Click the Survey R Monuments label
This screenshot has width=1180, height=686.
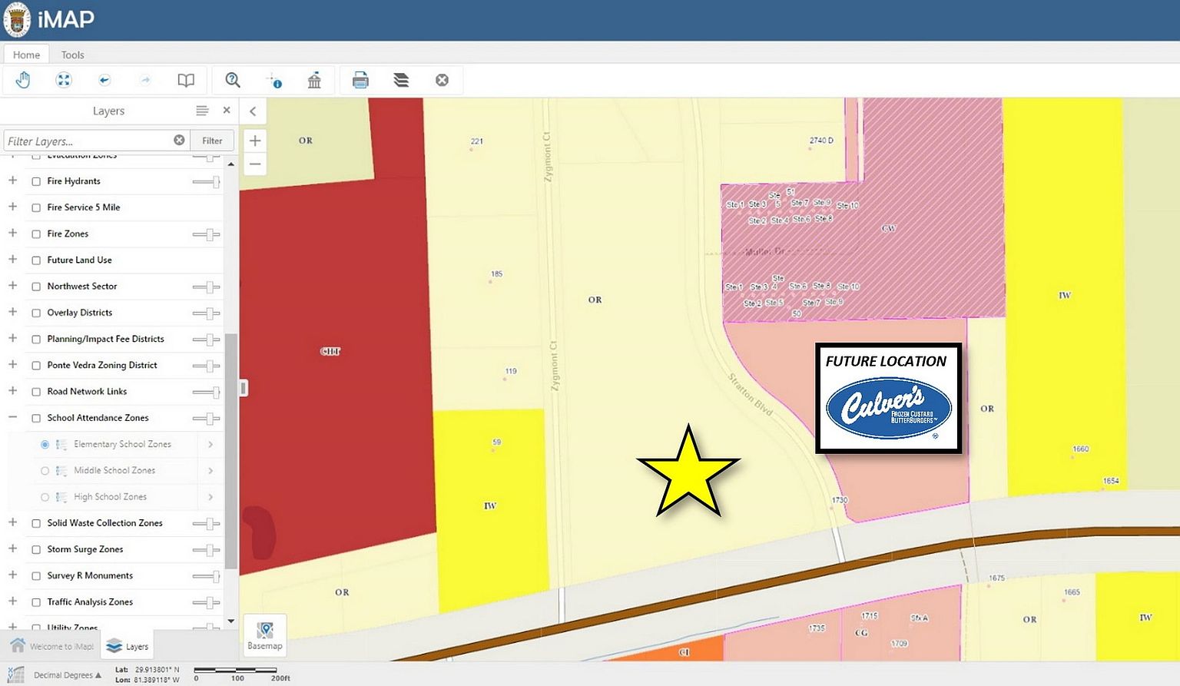(90, 575)
